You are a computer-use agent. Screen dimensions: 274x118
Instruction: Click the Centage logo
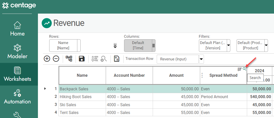(x=19, y=6)
